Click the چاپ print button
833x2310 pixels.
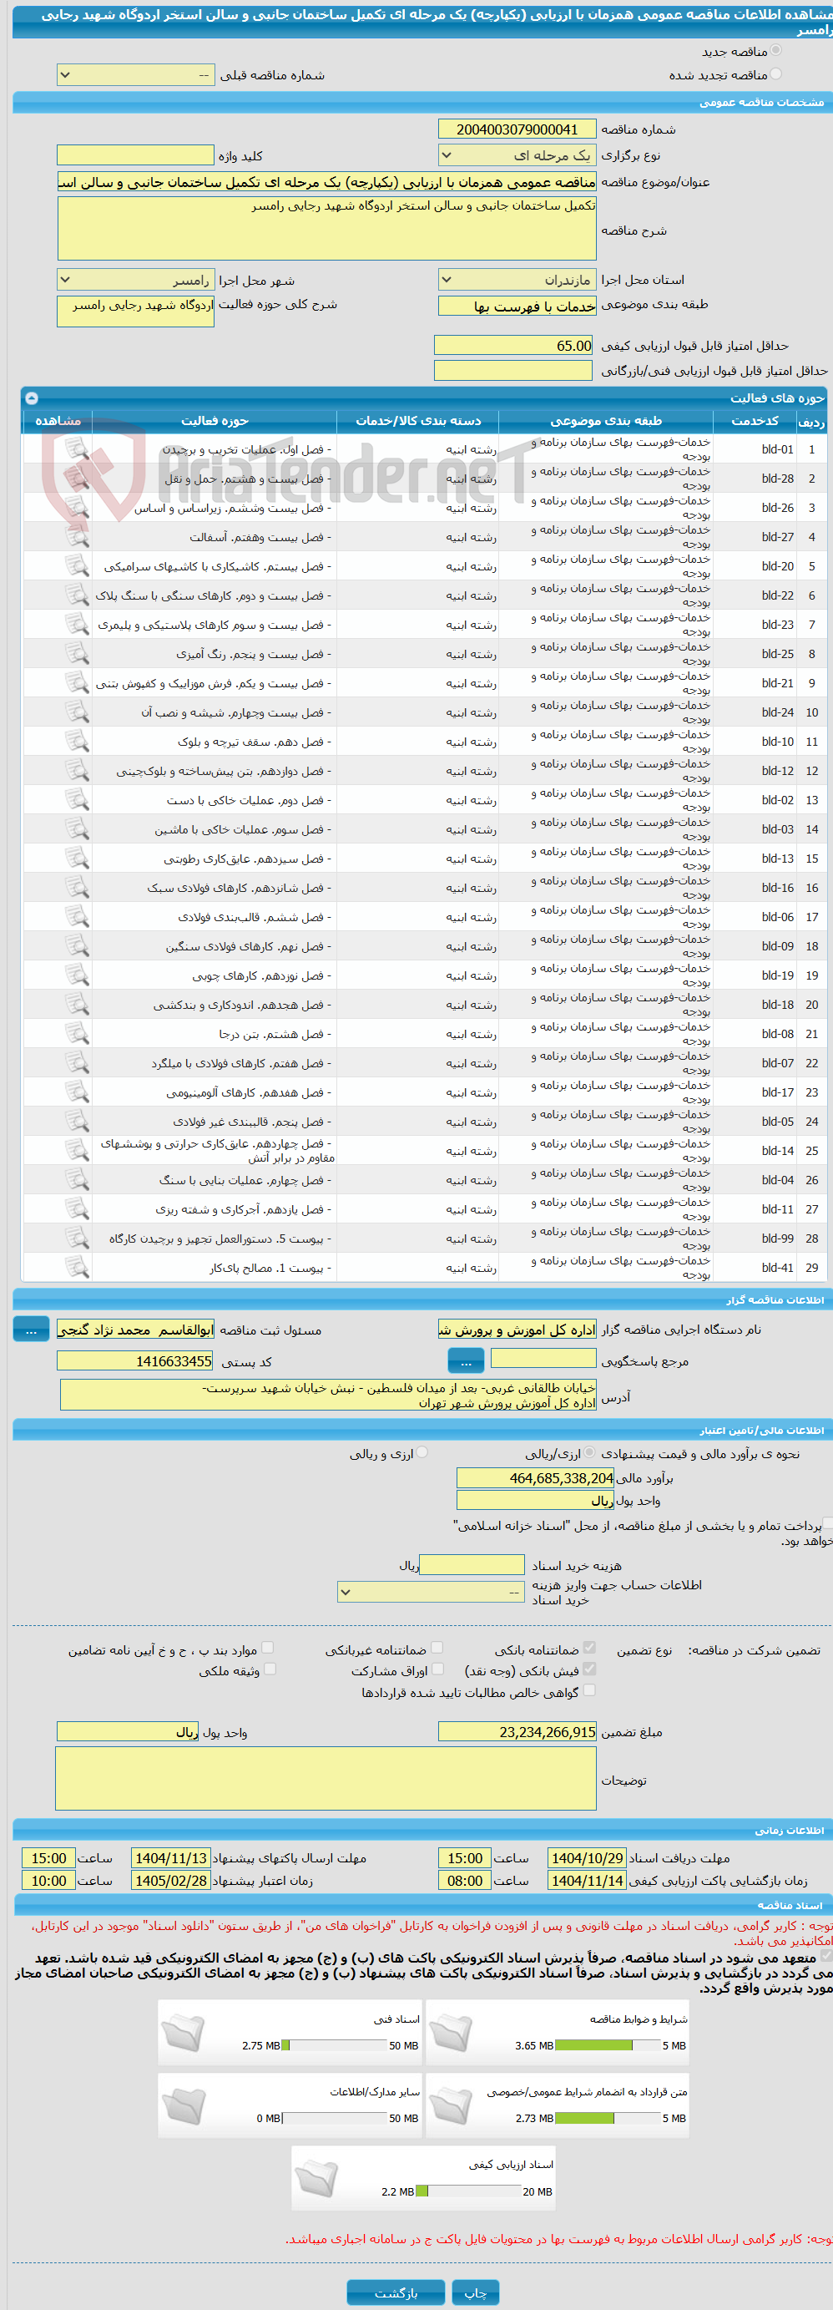point(475,2293)
